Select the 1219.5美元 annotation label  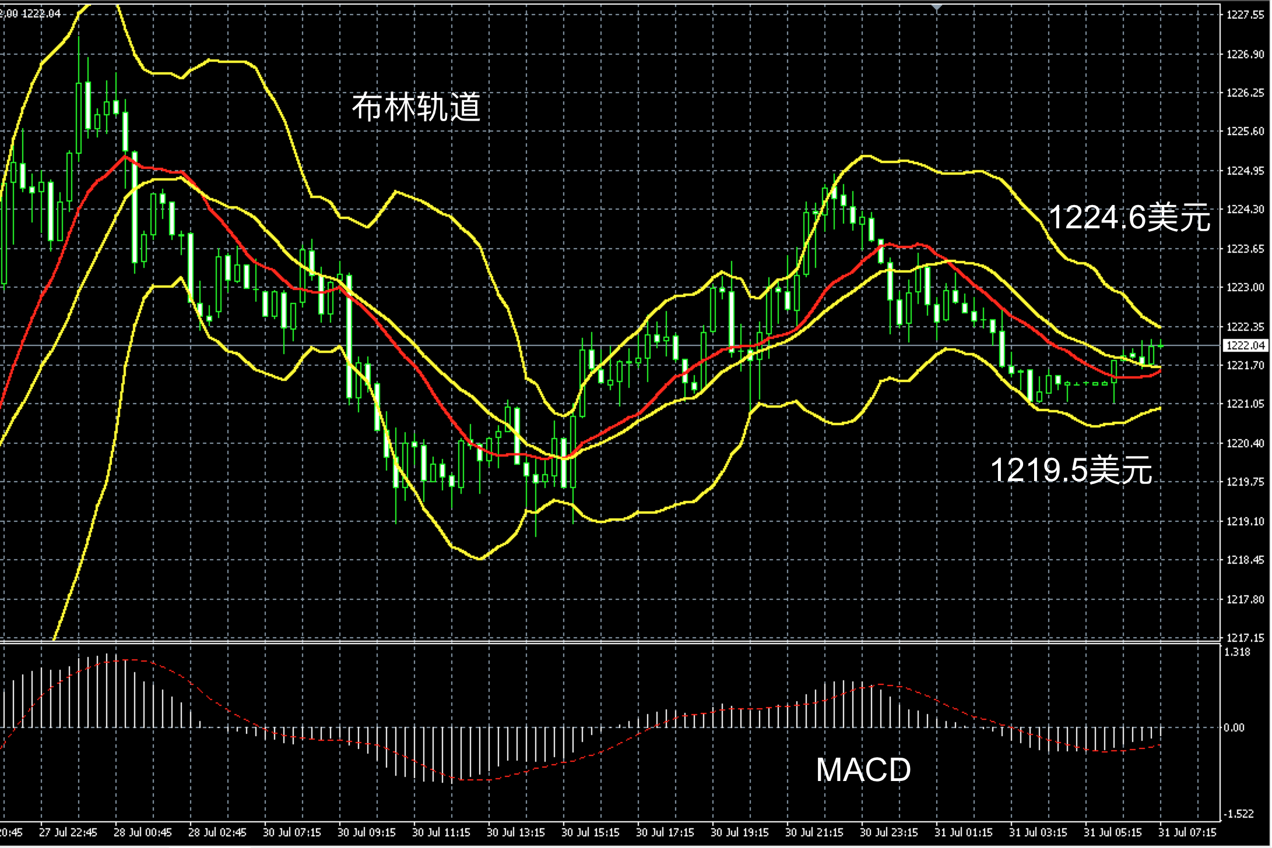[x=1071, y=470]
